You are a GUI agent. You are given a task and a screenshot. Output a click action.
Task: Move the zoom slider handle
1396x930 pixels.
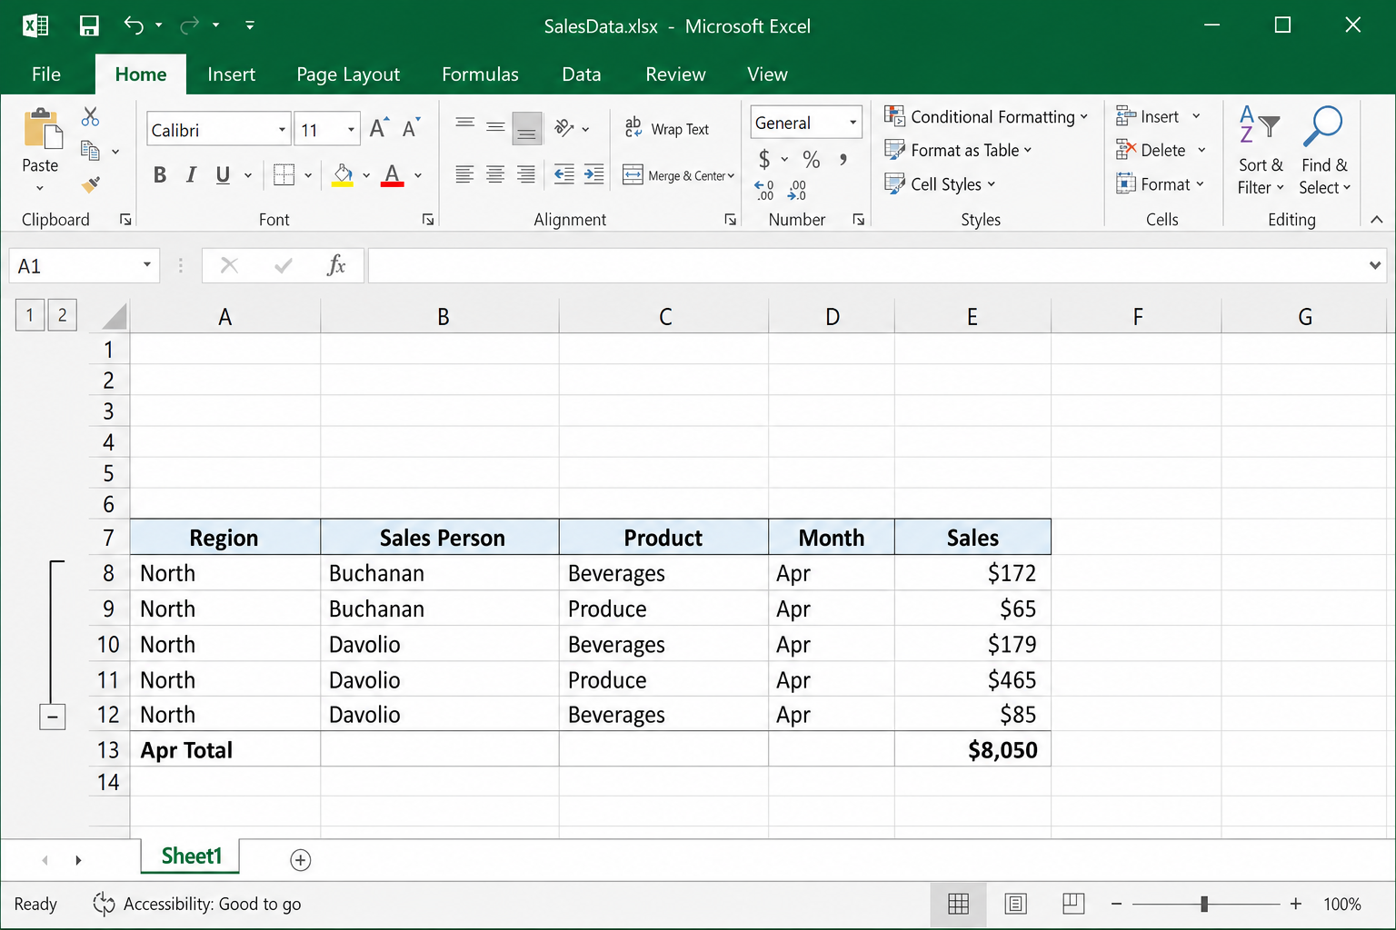1204,904
